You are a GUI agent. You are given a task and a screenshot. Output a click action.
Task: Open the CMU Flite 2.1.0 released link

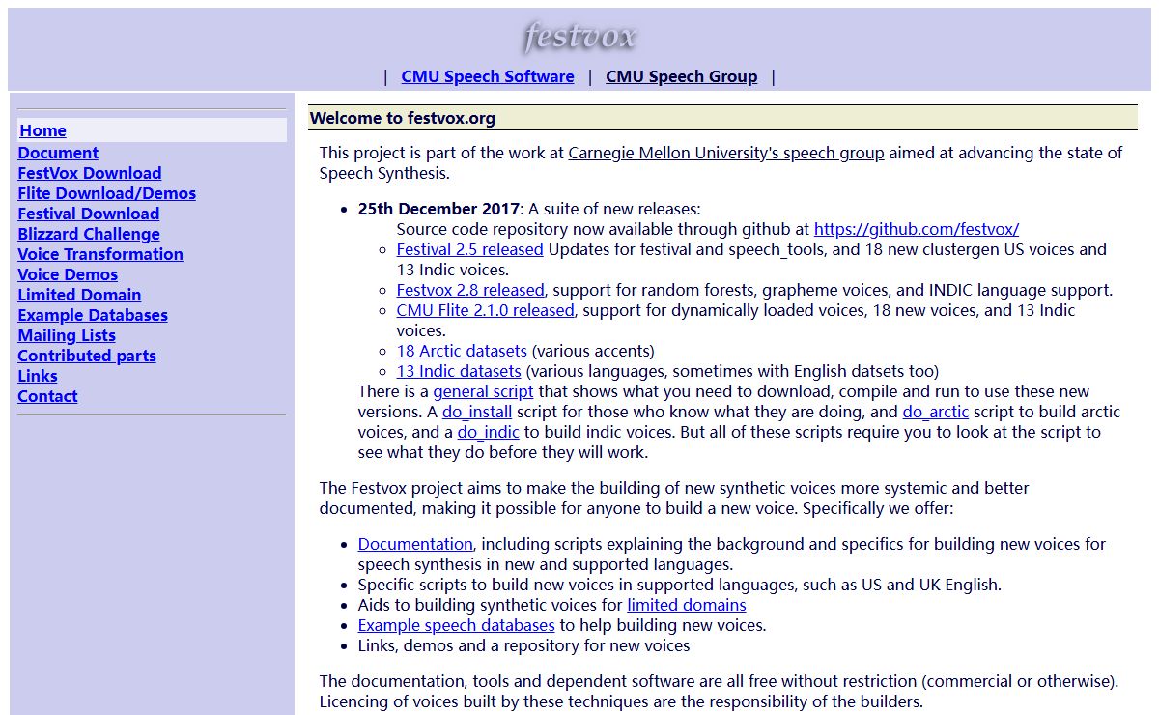pyautogui.click(x=486, y=310)
